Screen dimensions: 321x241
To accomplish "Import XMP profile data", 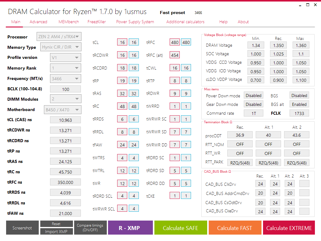I will click(56, 231).
